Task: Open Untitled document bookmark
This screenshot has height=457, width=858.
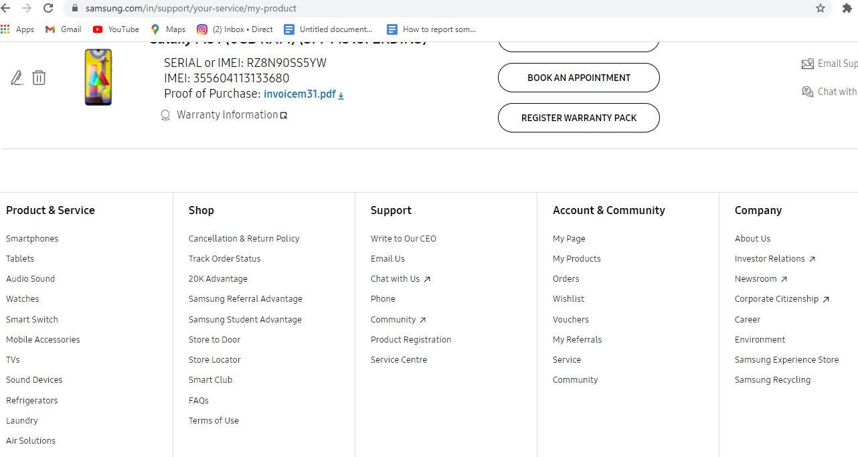Action: click(x=328, y=29)
